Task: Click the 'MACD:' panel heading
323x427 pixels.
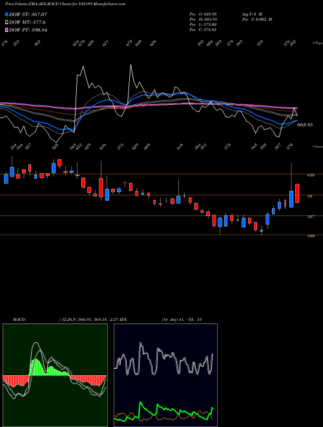Action: click(19, 320)
